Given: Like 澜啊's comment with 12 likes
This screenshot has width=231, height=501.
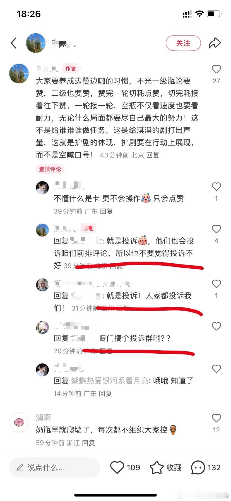Looking at the screenshot, I should point(216,418).
